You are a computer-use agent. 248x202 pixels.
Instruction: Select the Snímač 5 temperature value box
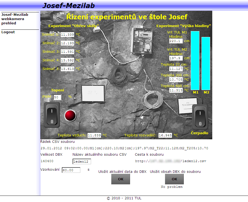coord(67,69)
